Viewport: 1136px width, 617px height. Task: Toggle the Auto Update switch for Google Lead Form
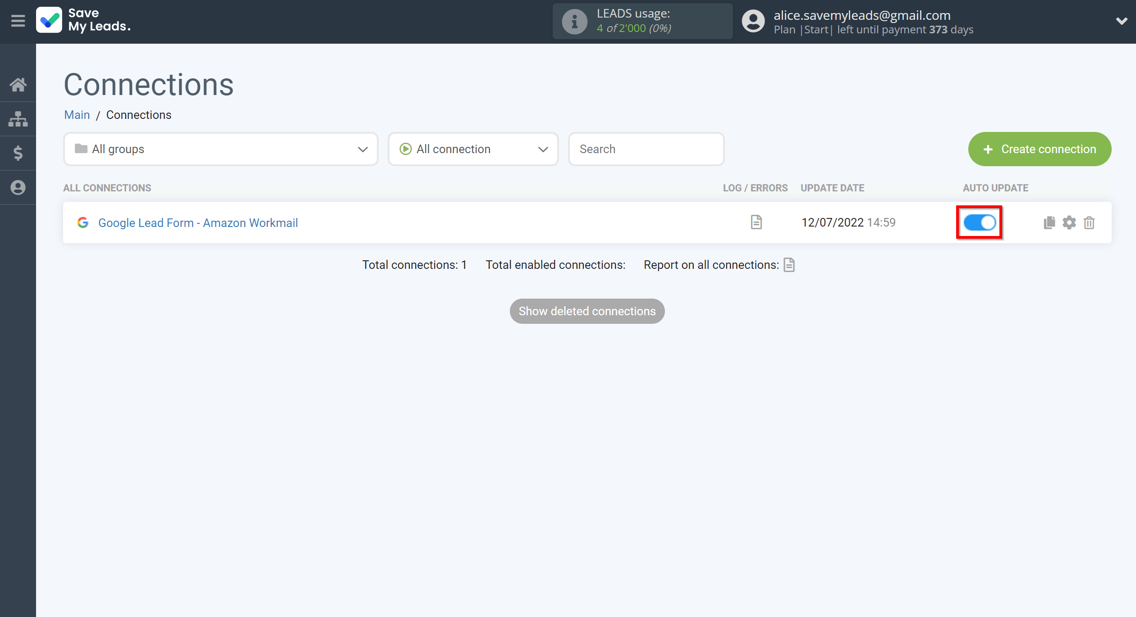[x=980, y=222]
